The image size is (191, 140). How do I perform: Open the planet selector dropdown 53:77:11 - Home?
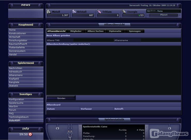point(164,11)
